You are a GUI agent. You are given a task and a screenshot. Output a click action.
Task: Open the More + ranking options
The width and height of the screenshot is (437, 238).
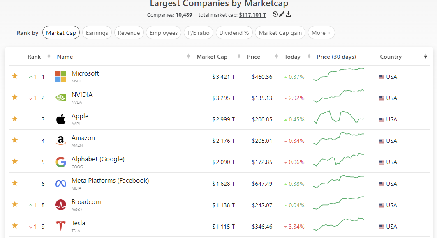point(321,32)
